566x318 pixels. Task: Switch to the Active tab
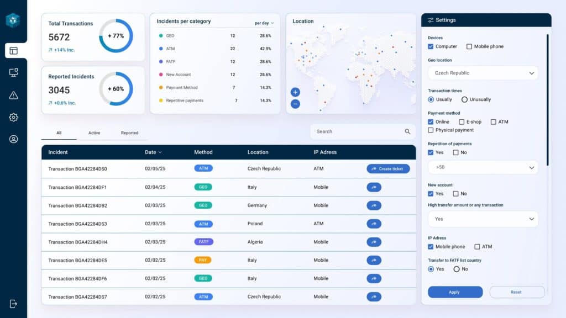point(95,133)
